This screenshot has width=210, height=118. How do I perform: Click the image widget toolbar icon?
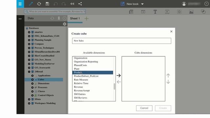point(191,12)
